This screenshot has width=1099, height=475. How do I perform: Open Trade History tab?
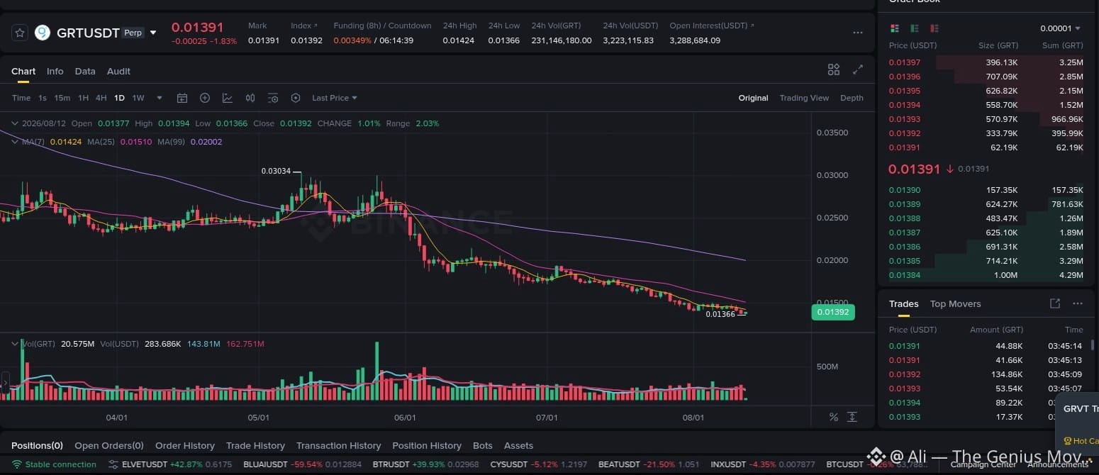[x=255, y=445]
